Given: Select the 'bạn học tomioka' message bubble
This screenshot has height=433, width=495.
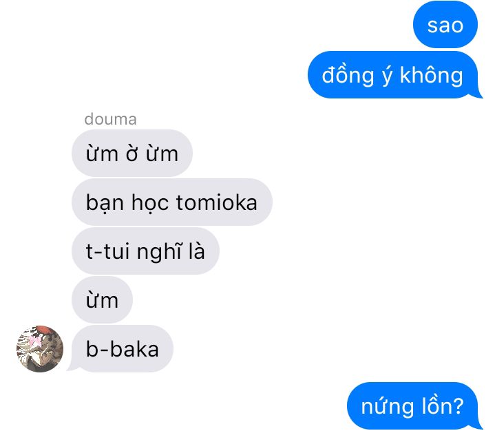Looking at the screenshot, I should point(172,202).
